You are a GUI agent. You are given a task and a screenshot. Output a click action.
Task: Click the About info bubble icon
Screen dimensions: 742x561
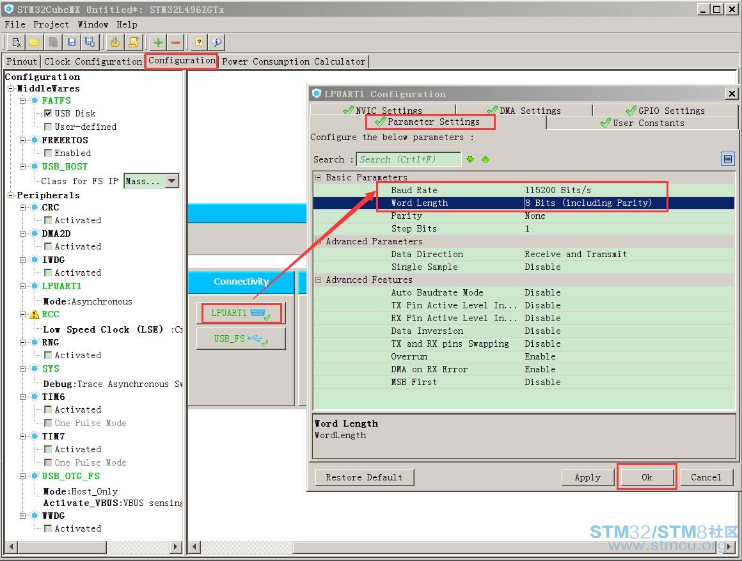(x=217, y=43)
